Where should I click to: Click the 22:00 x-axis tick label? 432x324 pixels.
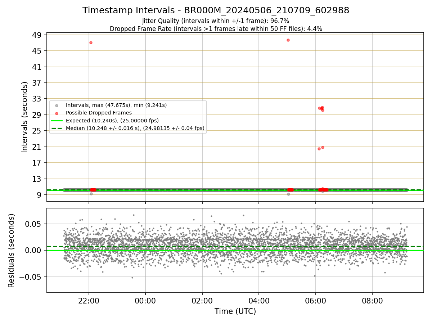coord(89,300)
